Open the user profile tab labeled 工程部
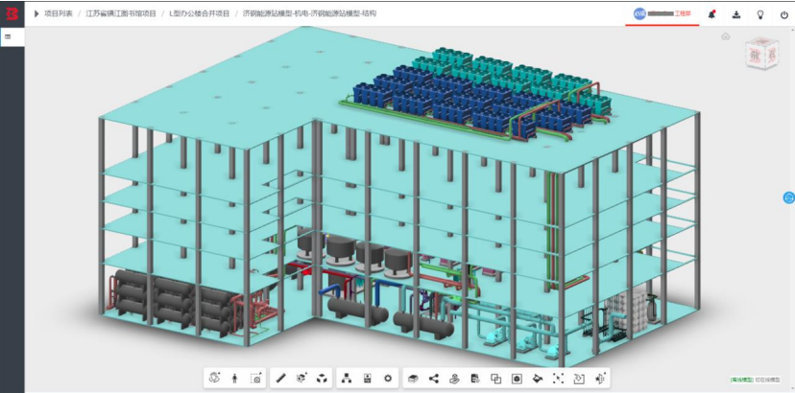795x393 pixels. [x=662, y=13]
